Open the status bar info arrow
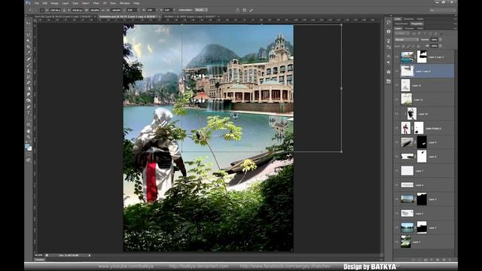 [x=90, y=255]
